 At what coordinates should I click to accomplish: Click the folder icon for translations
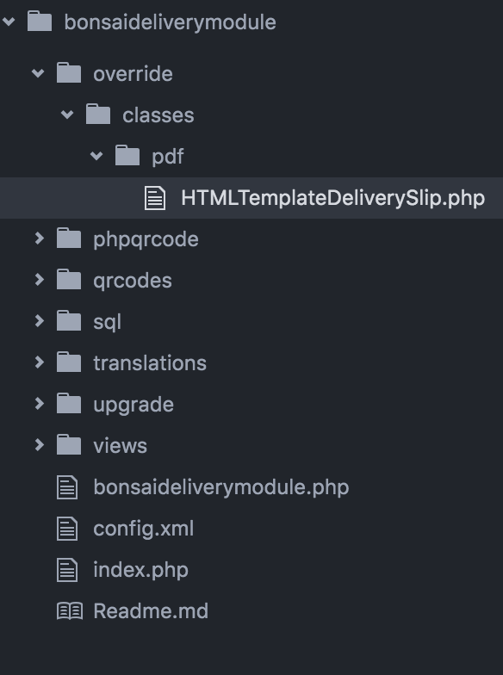[69, 362]
